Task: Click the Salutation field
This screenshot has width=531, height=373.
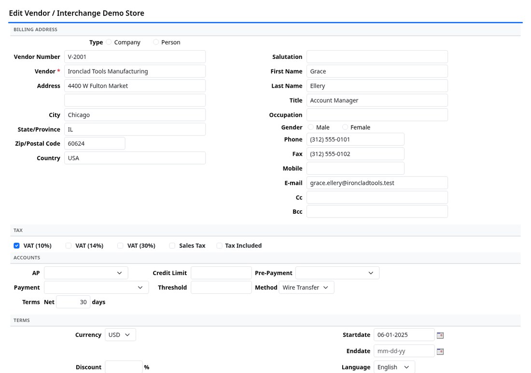Action: 377,56
